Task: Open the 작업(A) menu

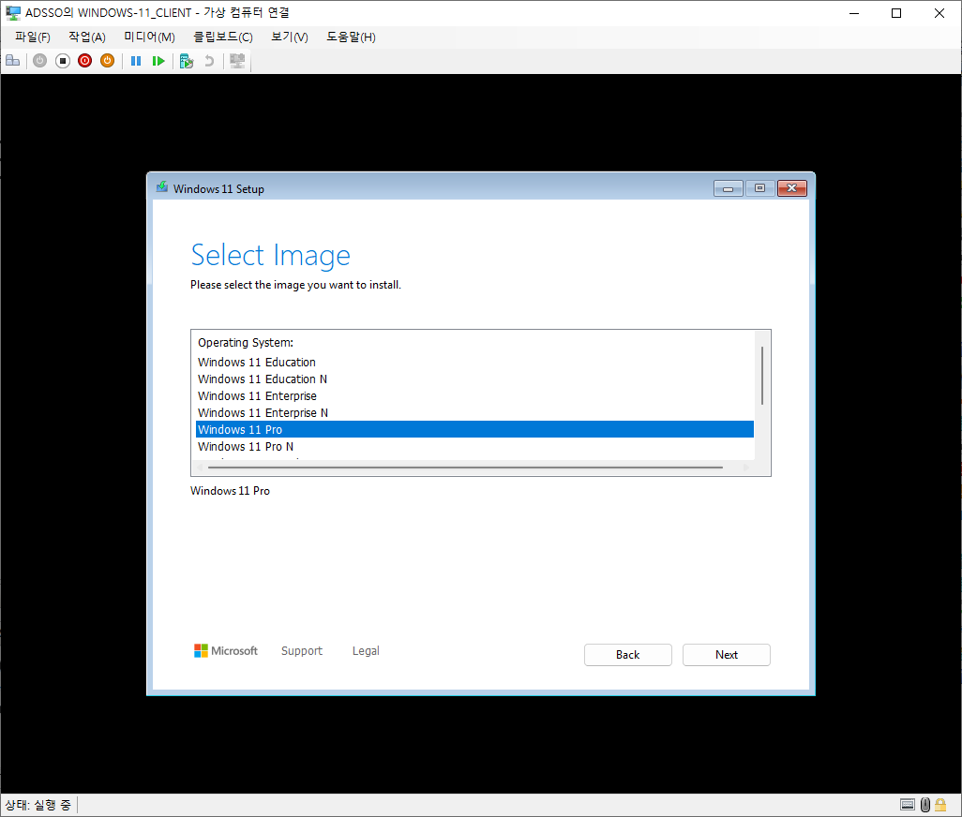Action: pos(87,37)
